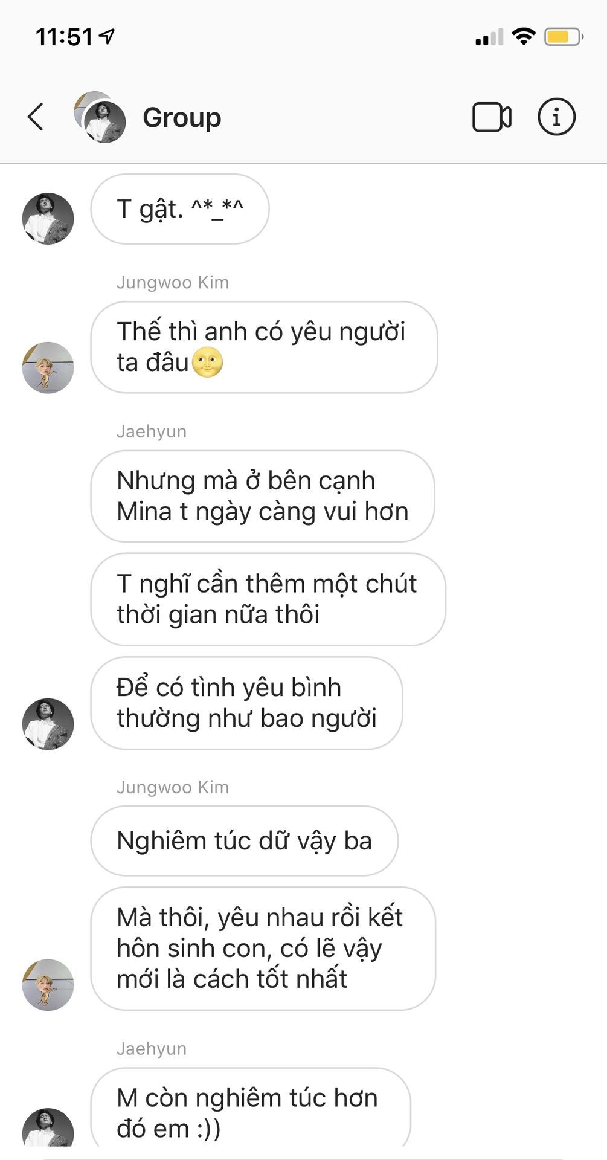Viewport: 607px width, 1160px height.
Task: Select the 'T gật. ^*_*^' message bubble
Action: pyautogui.click(x=180, y=209)
